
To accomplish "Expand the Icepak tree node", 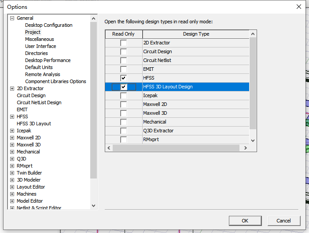I will tap(12, 131).
